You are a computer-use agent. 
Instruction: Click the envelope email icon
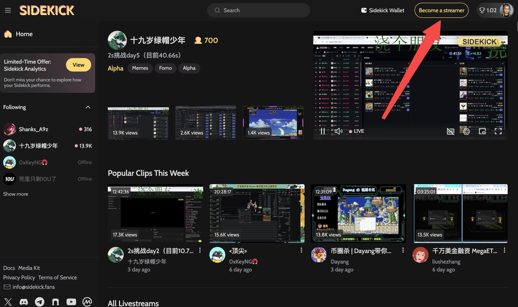[7, 287]
